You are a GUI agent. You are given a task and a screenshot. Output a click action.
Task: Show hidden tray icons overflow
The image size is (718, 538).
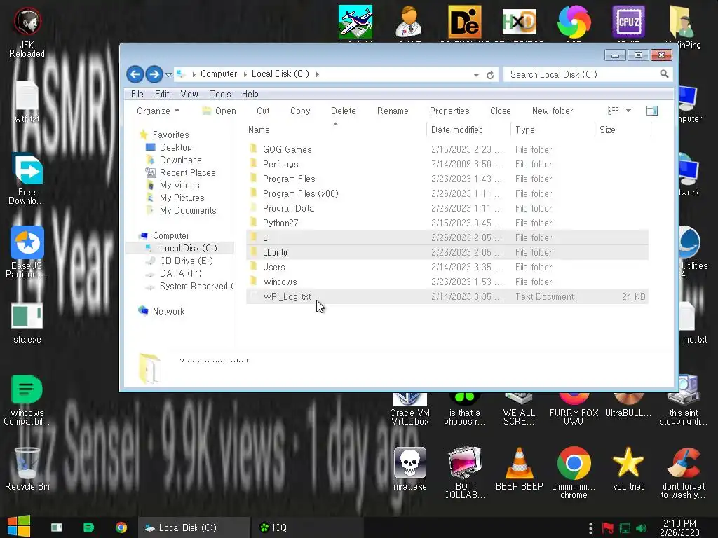click(x=590, y=528)
